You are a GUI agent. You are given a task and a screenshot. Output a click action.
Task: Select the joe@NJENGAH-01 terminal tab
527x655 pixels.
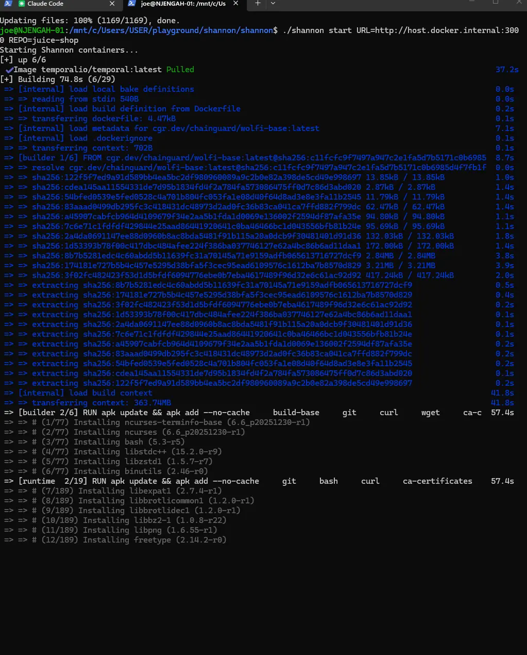tap(183, 4)
